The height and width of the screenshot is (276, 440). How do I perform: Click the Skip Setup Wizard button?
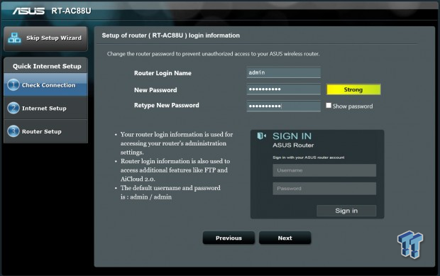[x=45, y=38]
